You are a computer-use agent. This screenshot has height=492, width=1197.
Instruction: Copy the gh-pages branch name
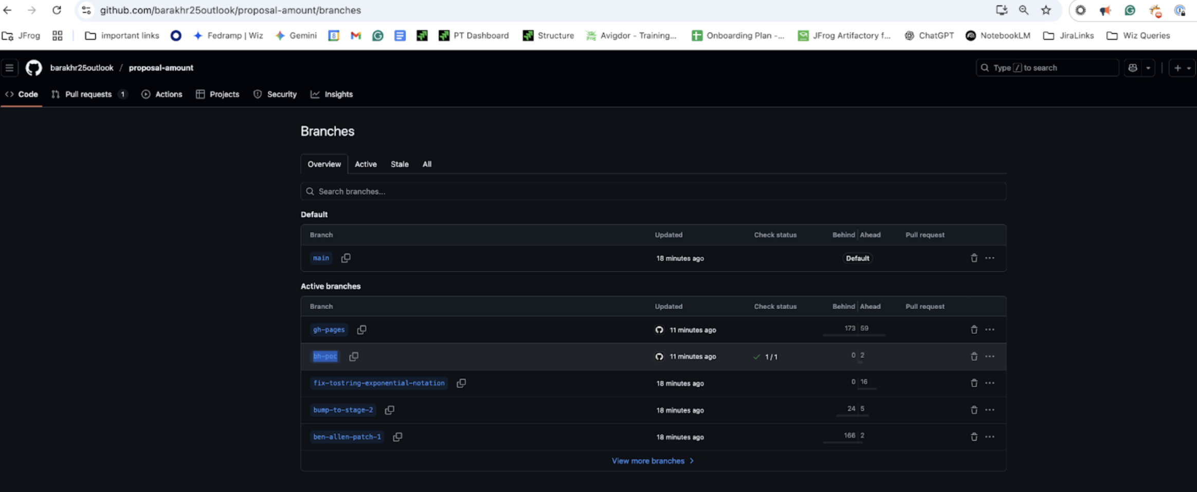point(361,330)
